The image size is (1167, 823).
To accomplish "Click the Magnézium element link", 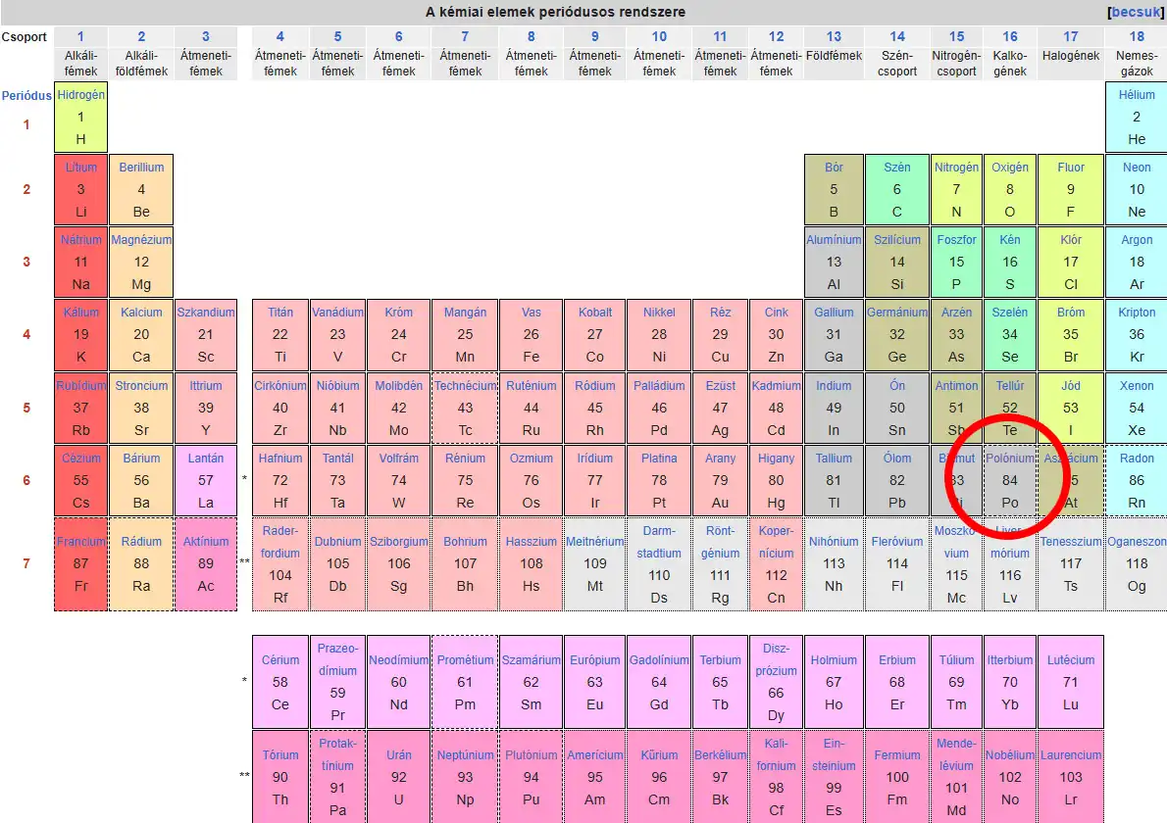I will click(141, 239).
